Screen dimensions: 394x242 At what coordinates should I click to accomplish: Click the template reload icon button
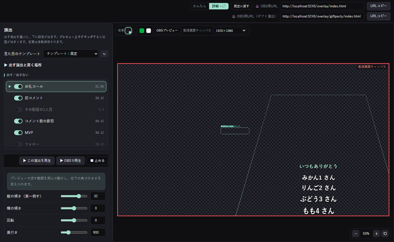point(104,54)
